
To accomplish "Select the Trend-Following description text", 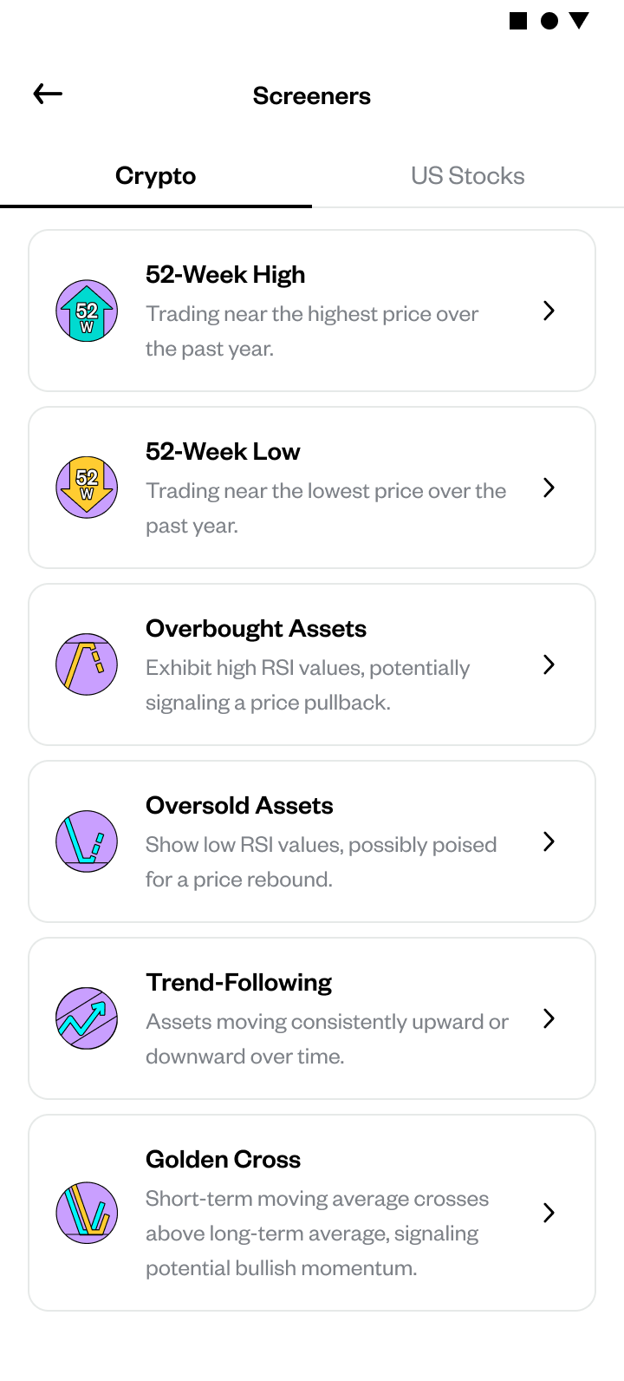I will click(327, 1039).
